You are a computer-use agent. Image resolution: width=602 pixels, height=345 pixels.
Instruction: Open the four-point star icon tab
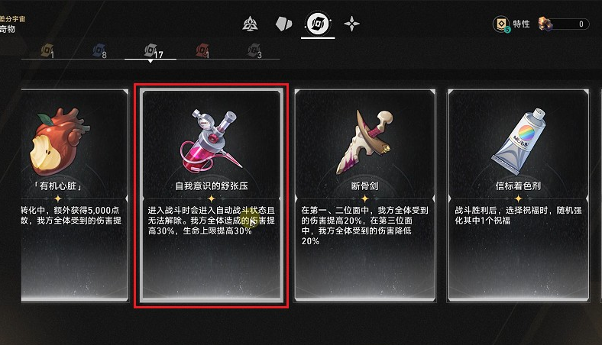pyautogui.click(x=351, y=24)
